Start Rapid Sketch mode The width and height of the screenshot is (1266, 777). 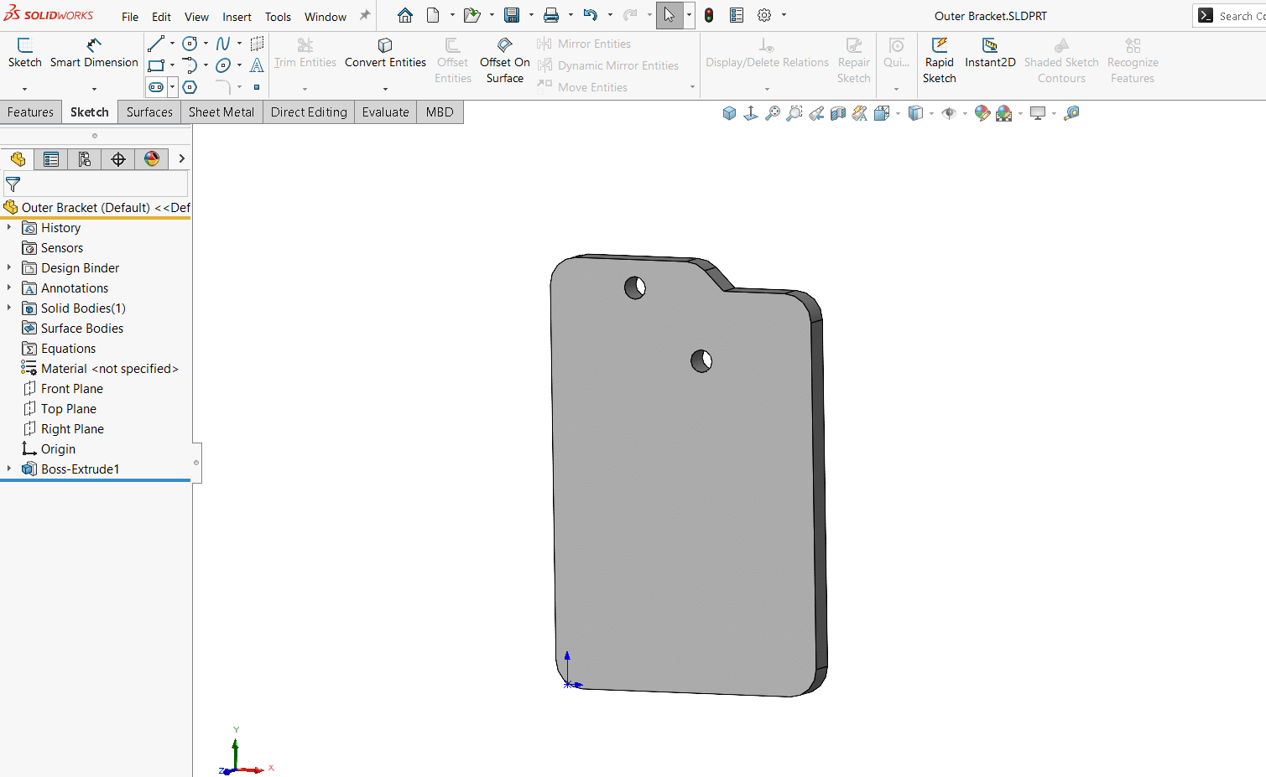click(x=939, y=60)
